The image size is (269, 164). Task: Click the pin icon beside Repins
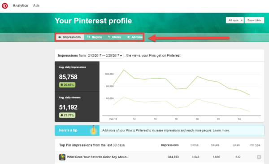click(88, 37)
